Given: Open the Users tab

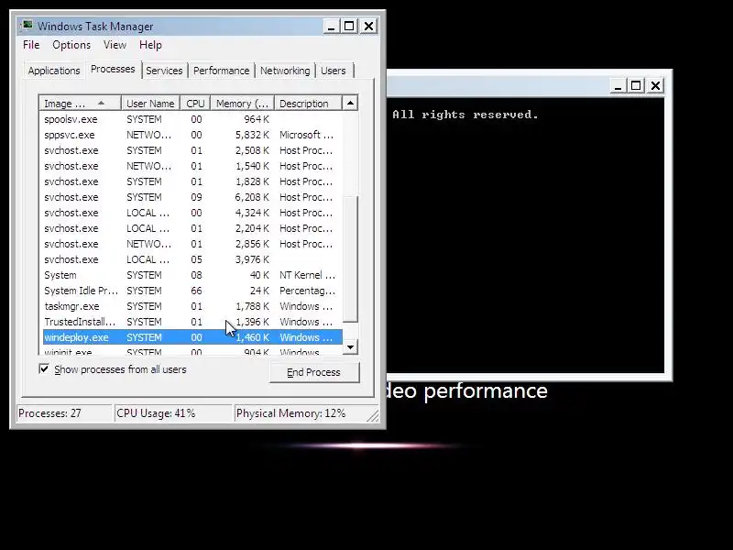Looking at the screenshot, I should (x=334, y=71).
